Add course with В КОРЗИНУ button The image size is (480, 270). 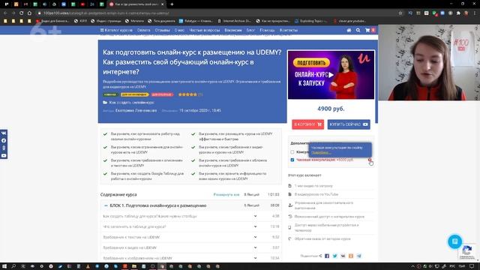point(308,124)
